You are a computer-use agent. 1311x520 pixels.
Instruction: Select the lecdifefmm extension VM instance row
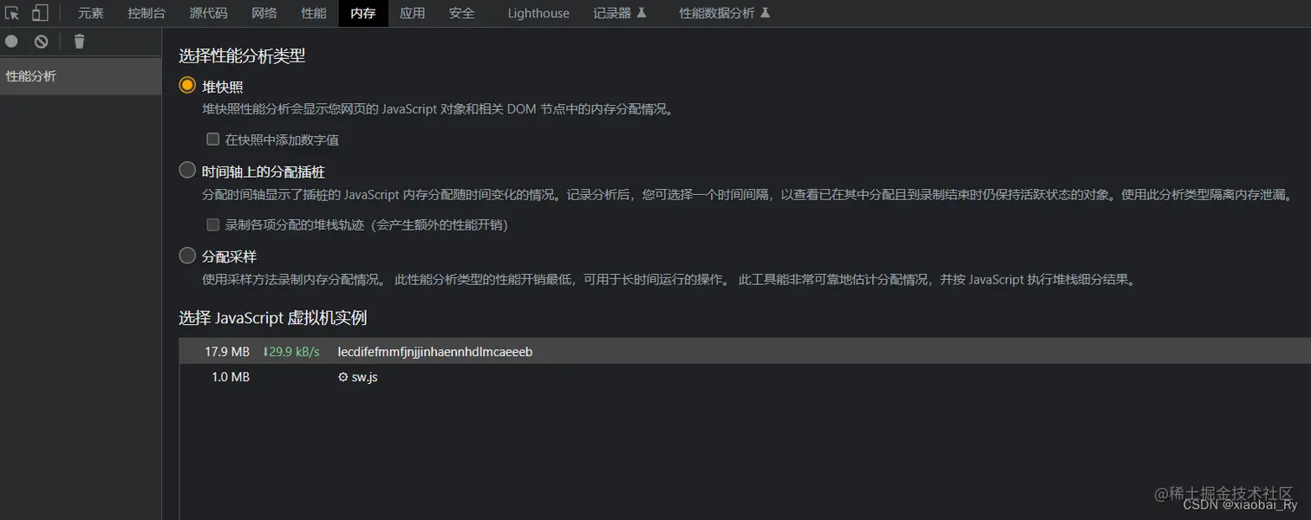pyautogui.click(x=434, y=352)
